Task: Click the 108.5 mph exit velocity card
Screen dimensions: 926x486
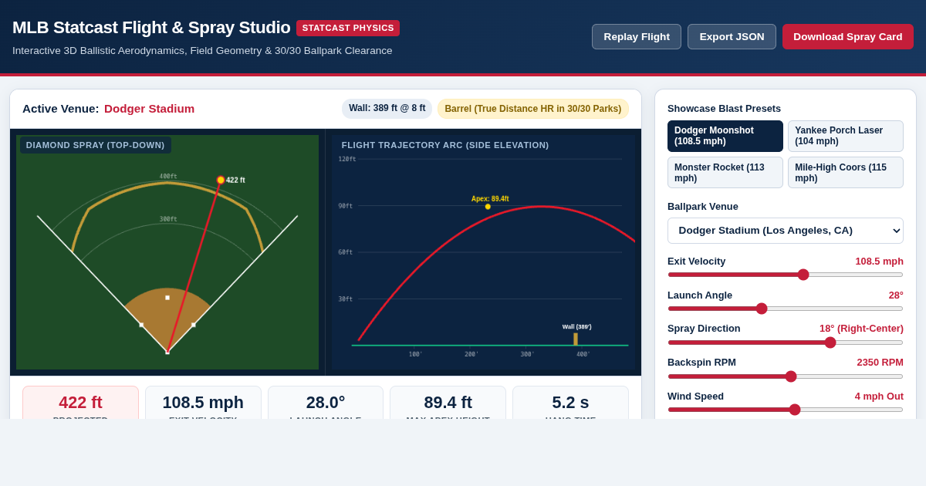Action: [x=203, y=403]
